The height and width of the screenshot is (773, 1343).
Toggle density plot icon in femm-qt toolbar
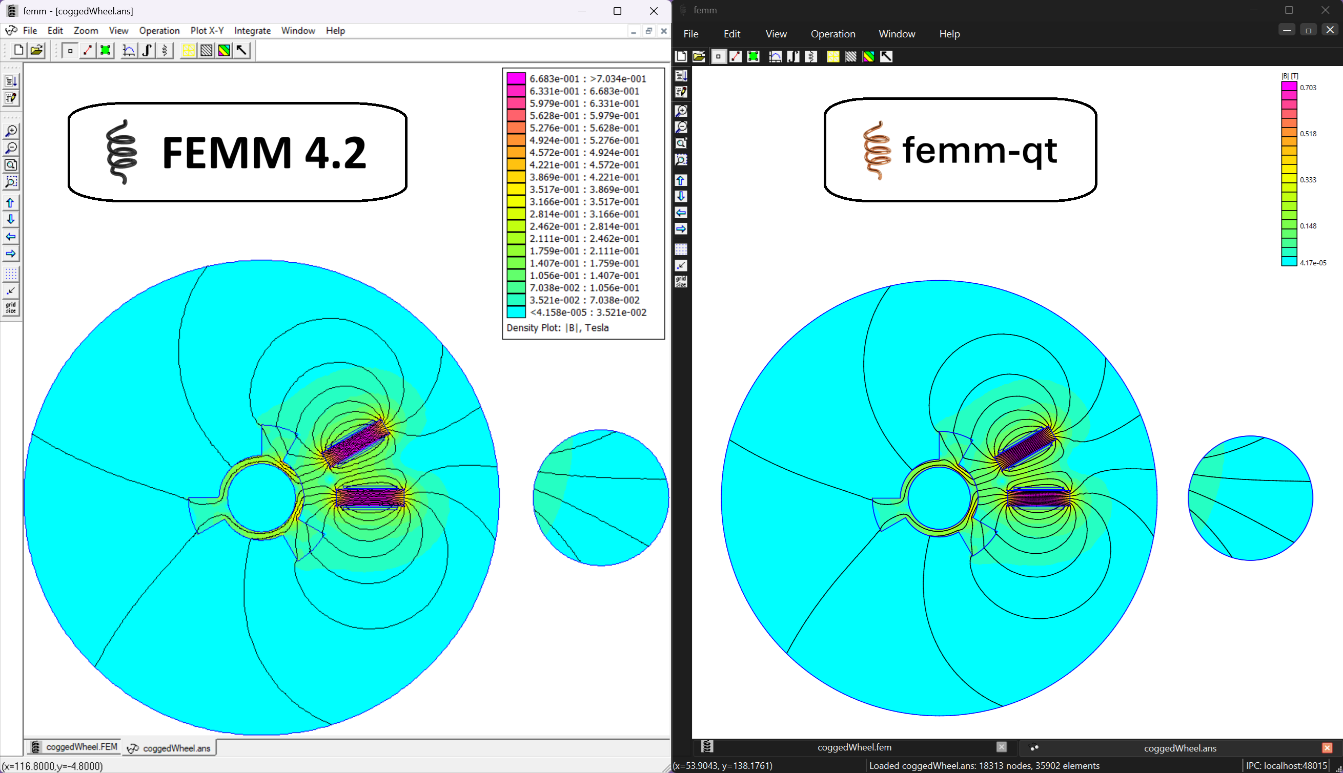coord(869,56)
